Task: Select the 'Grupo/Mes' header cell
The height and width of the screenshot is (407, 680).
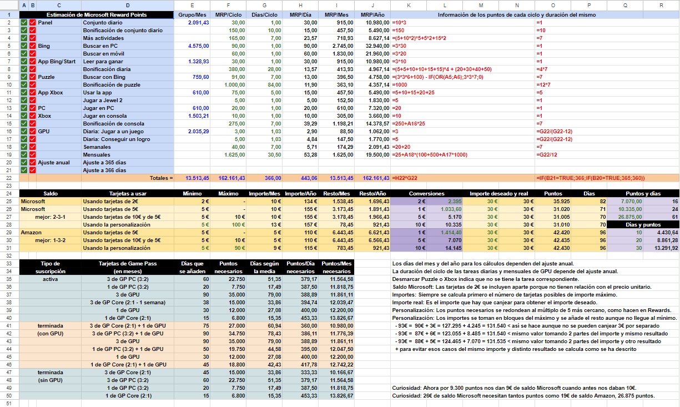Action: pyautogui.click(x=192, y=14)
